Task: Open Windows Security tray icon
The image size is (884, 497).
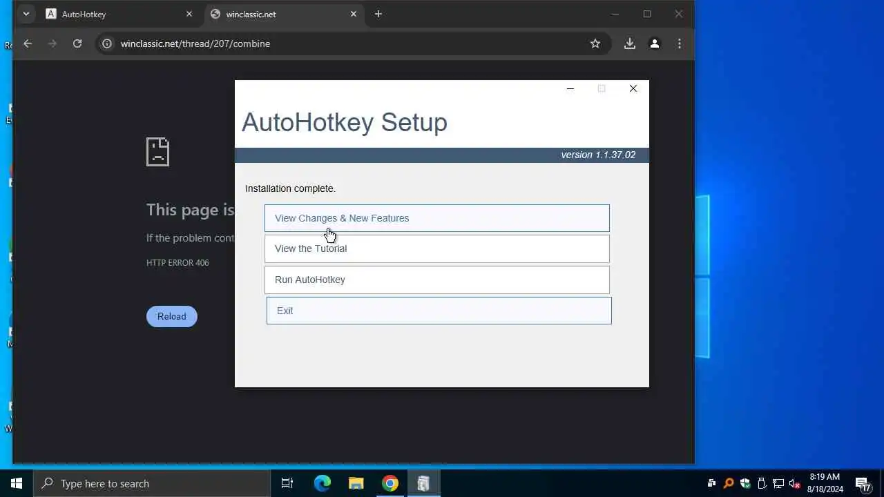Action: 745,483
